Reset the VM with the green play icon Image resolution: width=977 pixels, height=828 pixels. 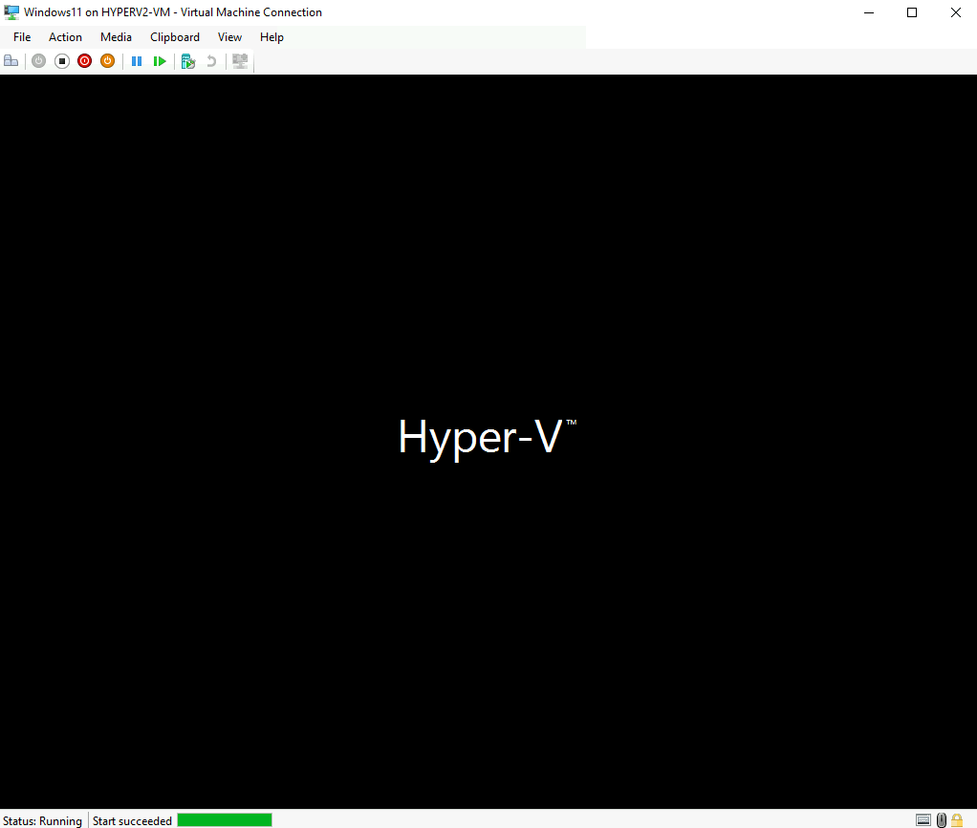(160, 61)
